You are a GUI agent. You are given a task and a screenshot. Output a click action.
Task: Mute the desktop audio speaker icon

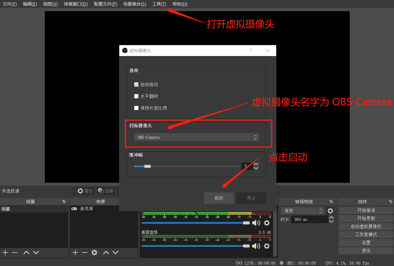click(x=256, y=246)
